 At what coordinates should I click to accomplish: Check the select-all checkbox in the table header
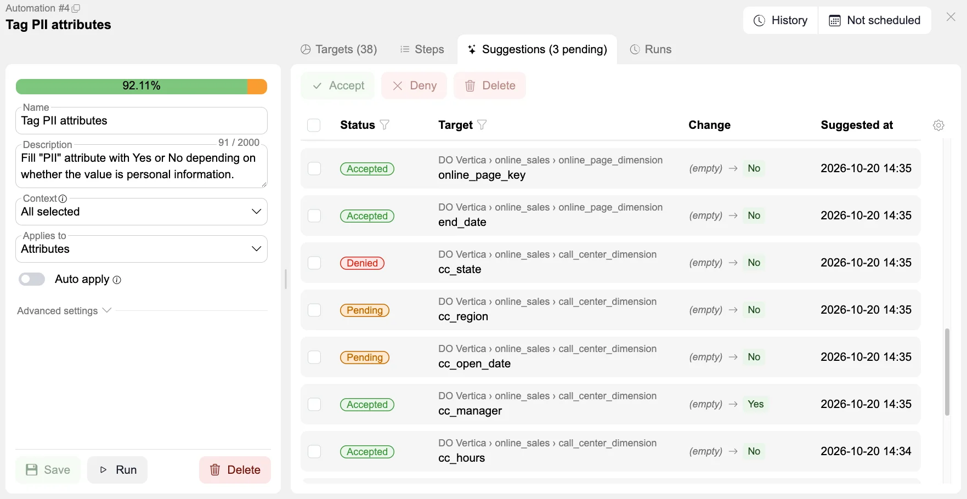(314, 125)
